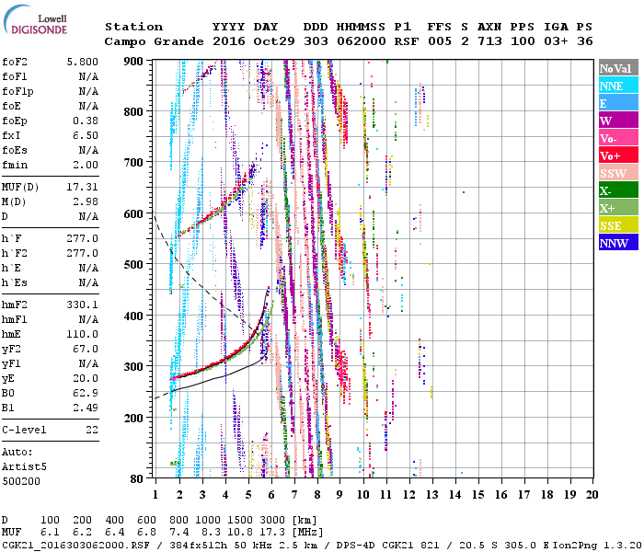The height and width of the screenshot is (552, 644).
Task: Click the foF2 value 5.800
Action: pyautogui.click(x=82, y=62)
